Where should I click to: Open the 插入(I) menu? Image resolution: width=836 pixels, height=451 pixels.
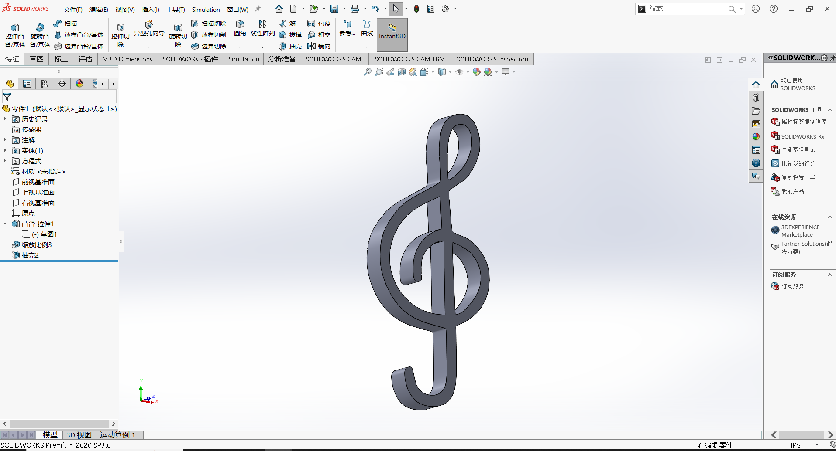(x=151, y=9)
